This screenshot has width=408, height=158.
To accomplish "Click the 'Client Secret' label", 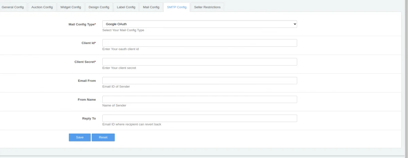I will coord(85,62).
